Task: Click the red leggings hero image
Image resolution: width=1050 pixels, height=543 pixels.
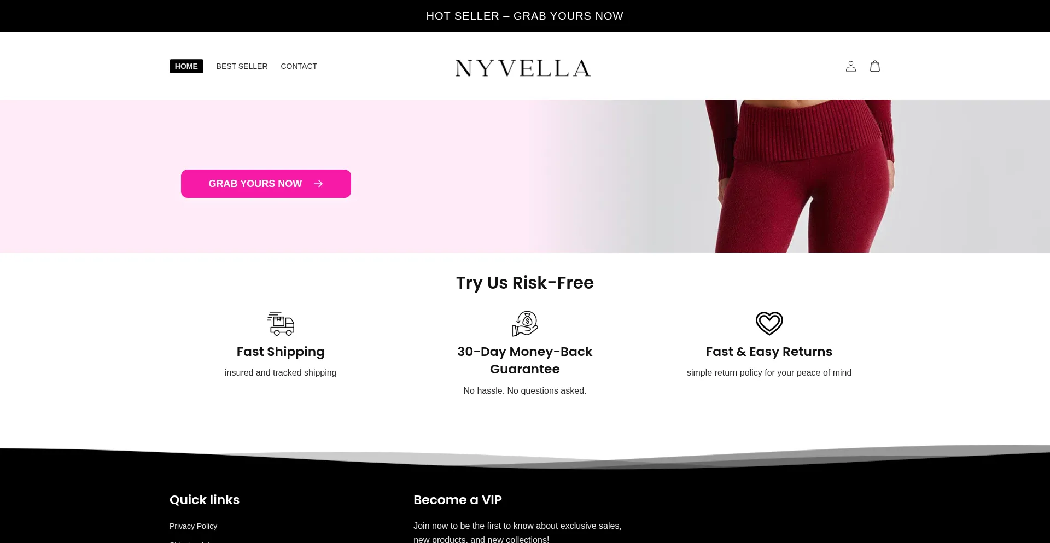Action: tap(800, 176)
